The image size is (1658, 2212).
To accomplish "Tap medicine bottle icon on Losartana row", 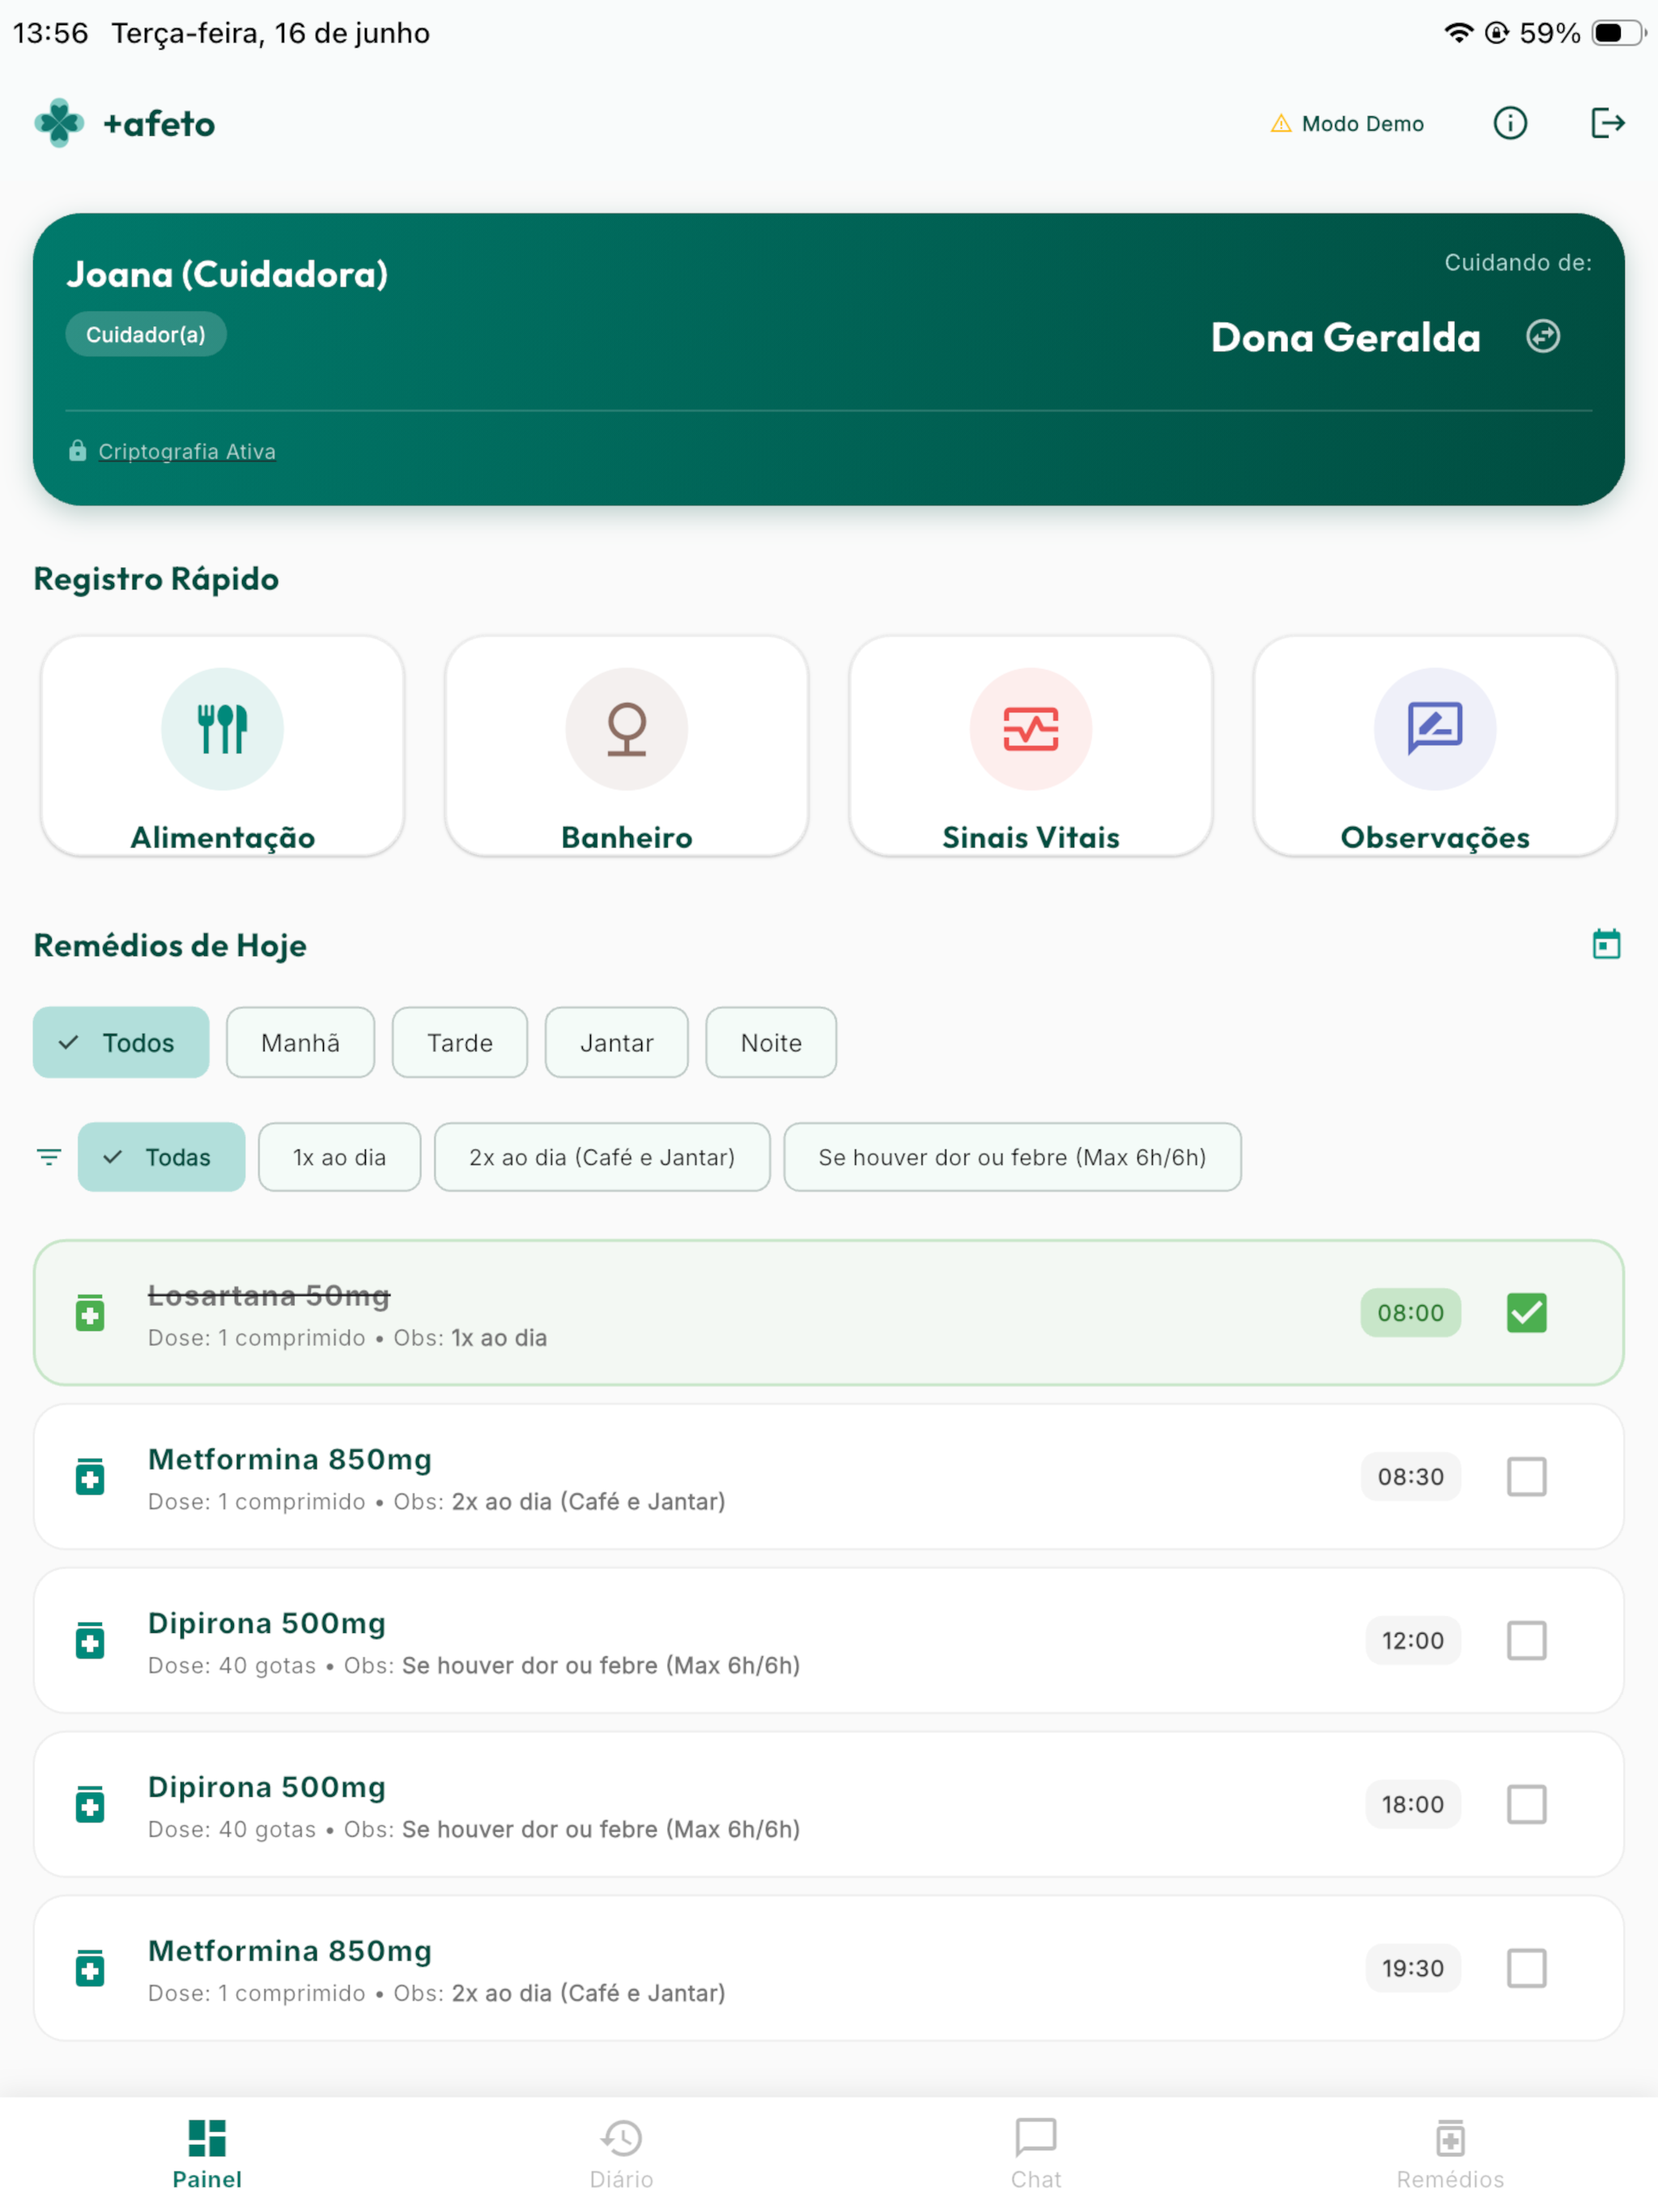I will click(90, 1312).
